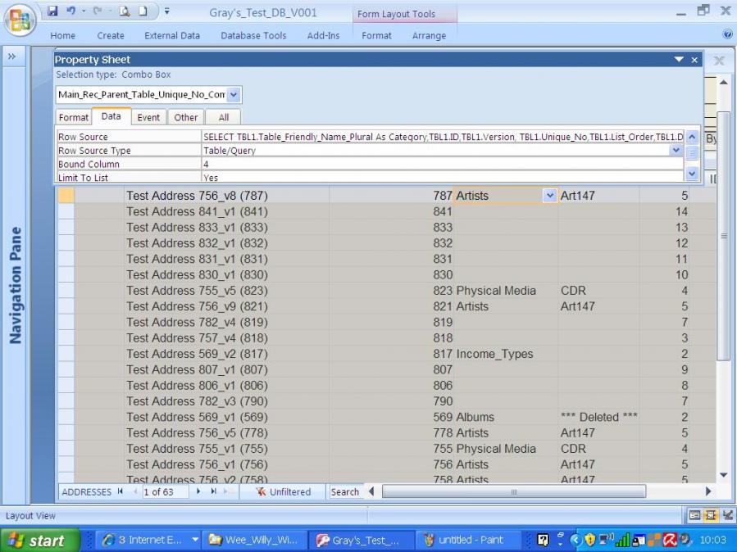Click the Windows start button

pos(39,541)
